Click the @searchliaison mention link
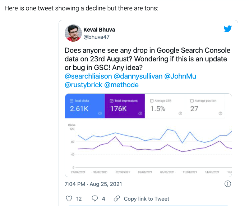249x206 pixels. click(88, 76)
